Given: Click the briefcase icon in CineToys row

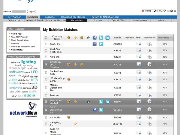Looking at the screenshot, I should click(82, 64).
